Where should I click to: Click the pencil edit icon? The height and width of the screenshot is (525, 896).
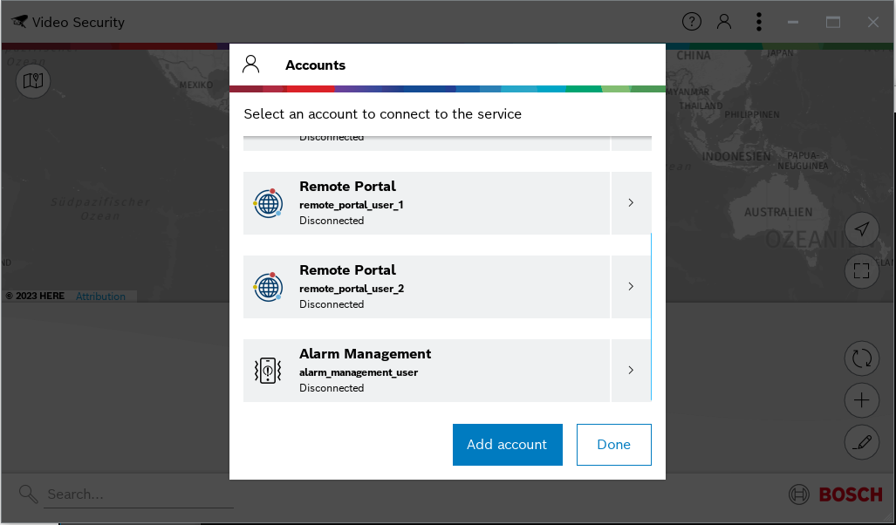click(862, 443)
